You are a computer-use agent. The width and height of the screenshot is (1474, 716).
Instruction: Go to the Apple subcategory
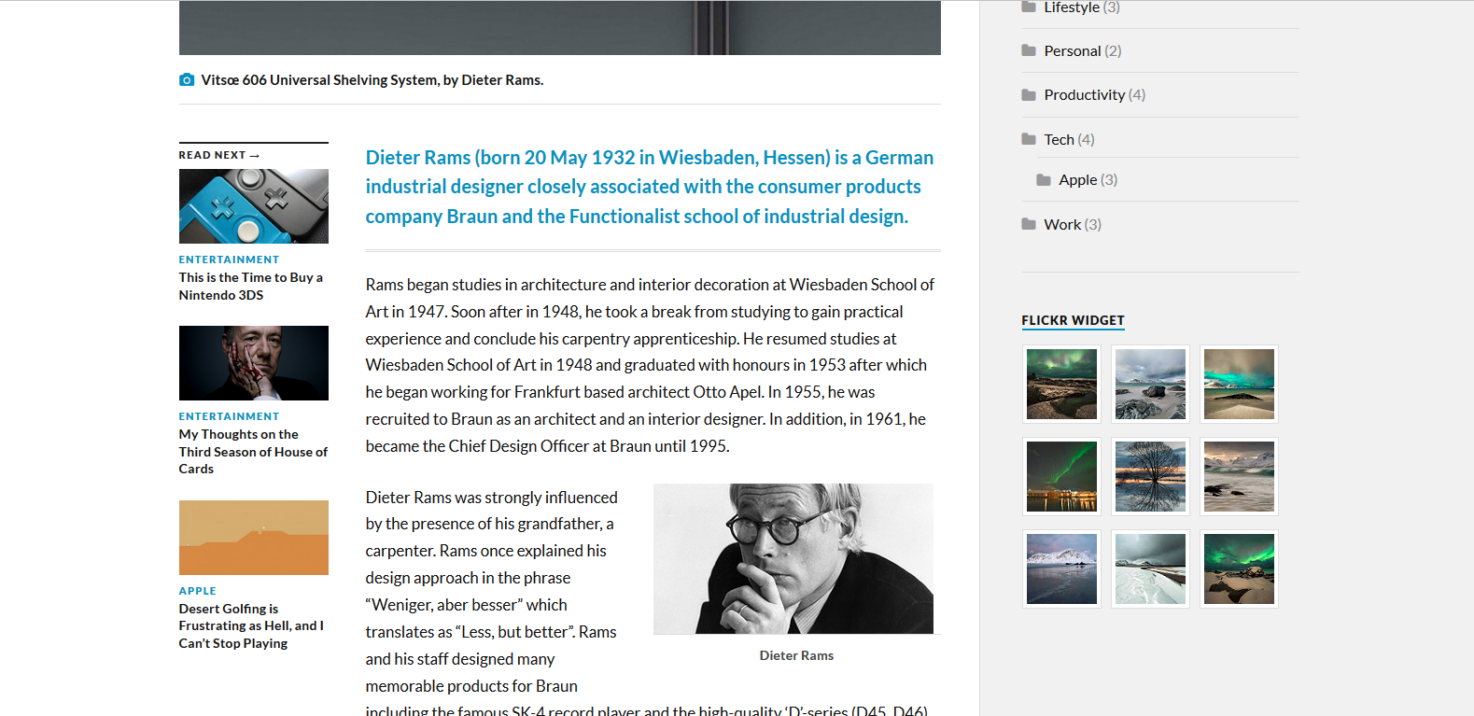(x=1077, y=180)
